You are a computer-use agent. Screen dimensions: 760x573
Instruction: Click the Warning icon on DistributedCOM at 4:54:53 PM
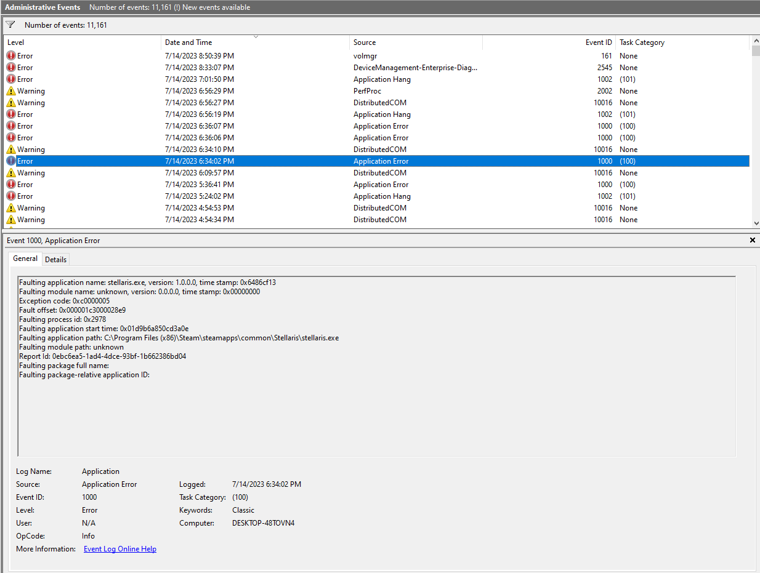pyautogui.click(x=10, y=207)
